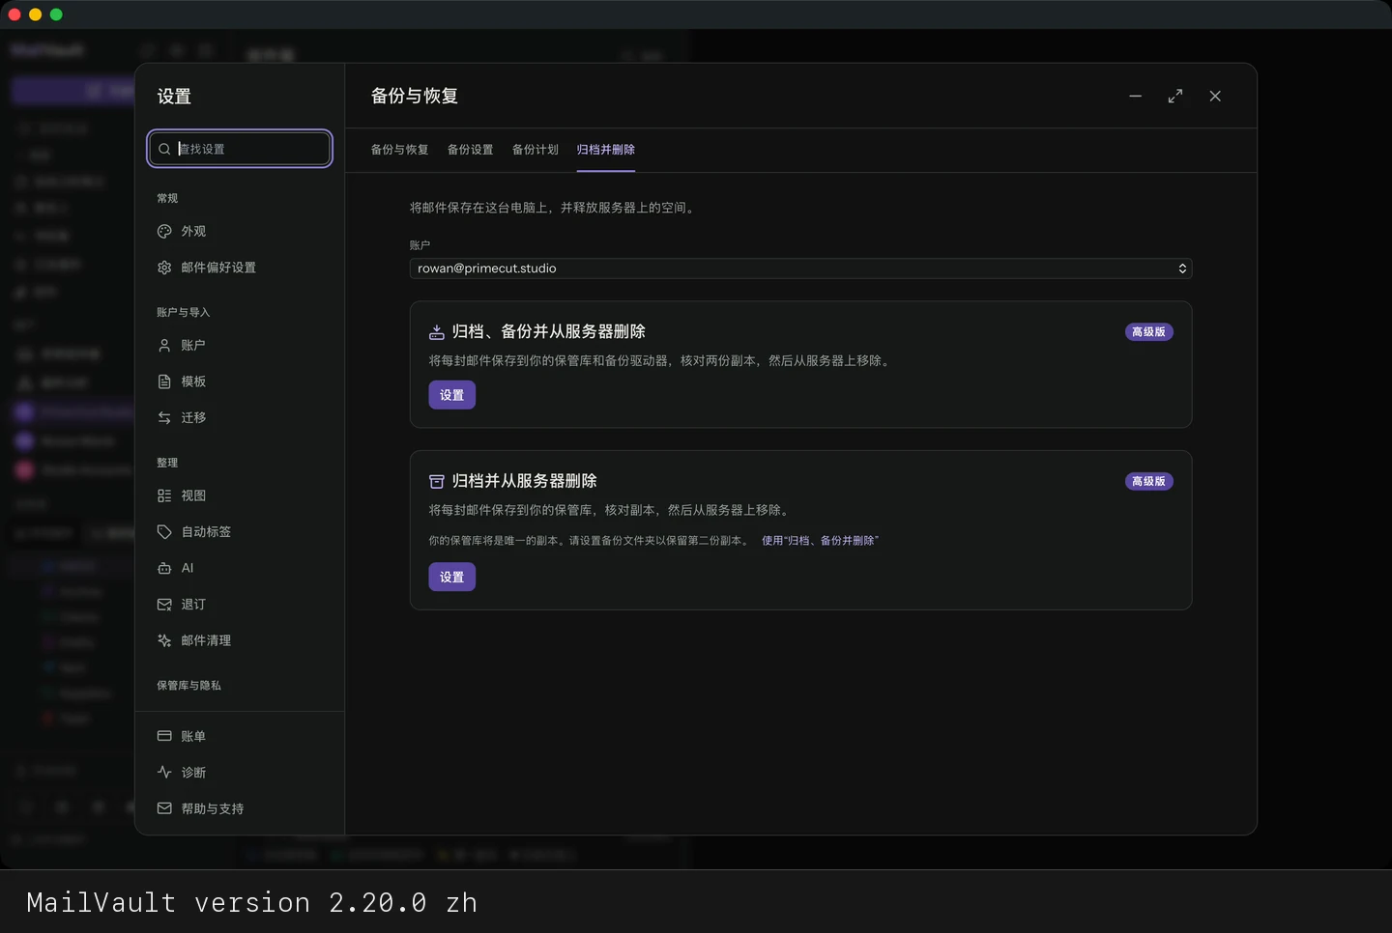This screenshot has height=933, width=1392.
Task: Follow link 使用"归档、备份并删除"
Action: tap(820, 541)
